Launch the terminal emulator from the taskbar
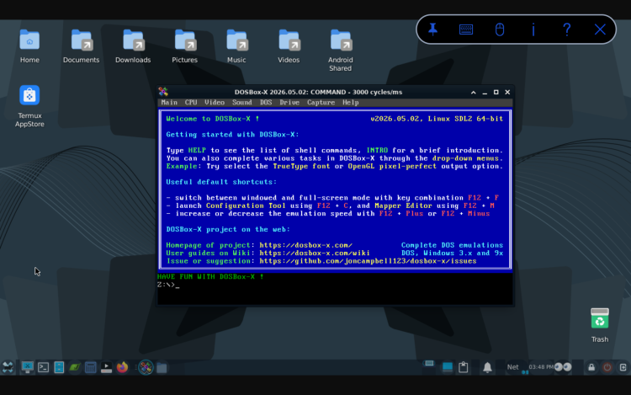The height and width of the screenshot is (395, 631). (x=43, y=367)
